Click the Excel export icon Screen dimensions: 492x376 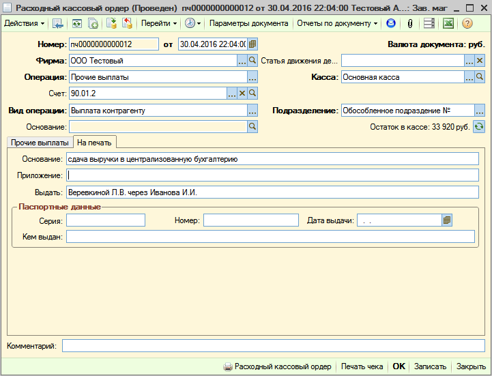[x=448, y=23]
